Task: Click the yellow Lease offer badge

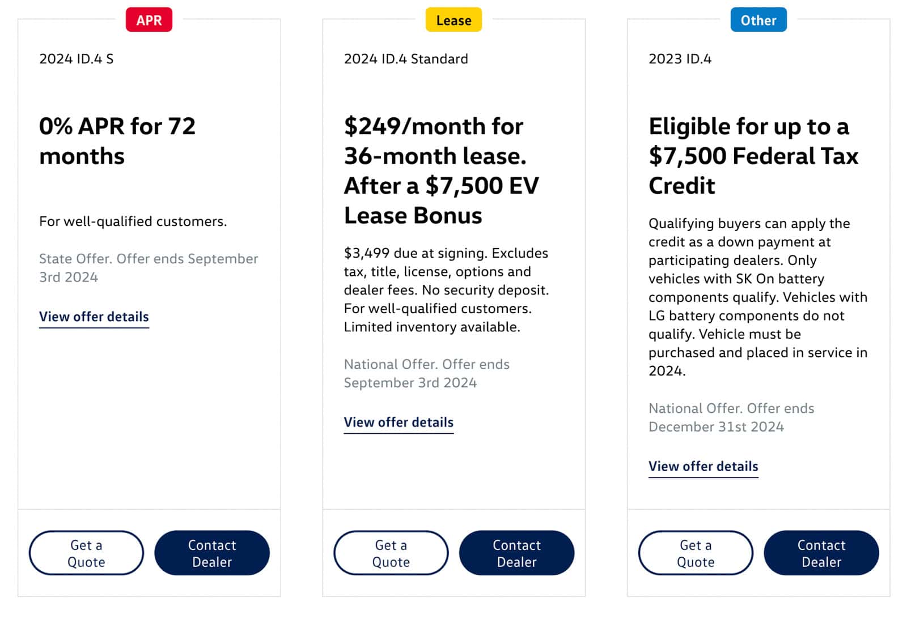Action: 453,20
